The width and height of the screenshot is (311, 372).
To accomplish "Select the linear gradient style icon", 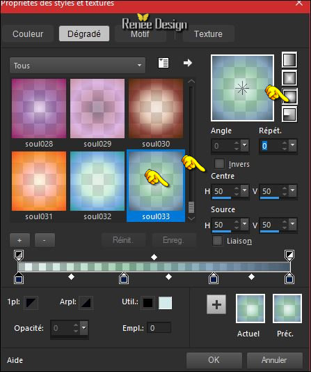I will [289, 59].
